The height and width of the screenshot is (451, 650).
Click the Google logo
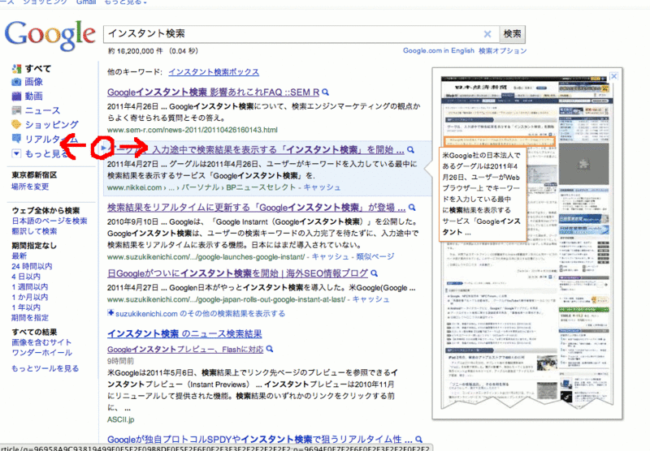click(50, 35)
